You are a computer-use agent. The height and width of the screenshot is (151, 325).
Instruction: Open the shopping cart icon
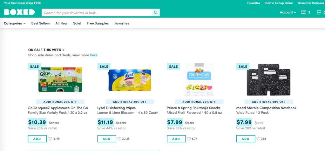[x=318, y=12]
